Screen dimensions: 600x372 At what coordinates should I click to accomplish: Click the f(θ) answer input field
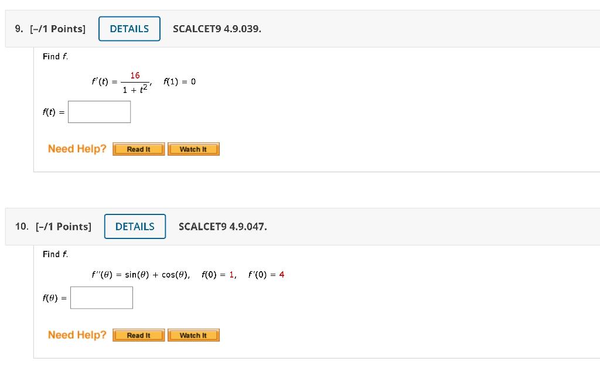(101, 298)
